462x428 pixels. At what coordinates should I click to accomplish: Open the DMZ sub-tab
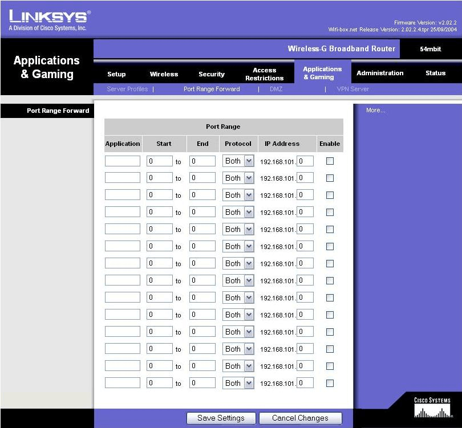point(275,89)
